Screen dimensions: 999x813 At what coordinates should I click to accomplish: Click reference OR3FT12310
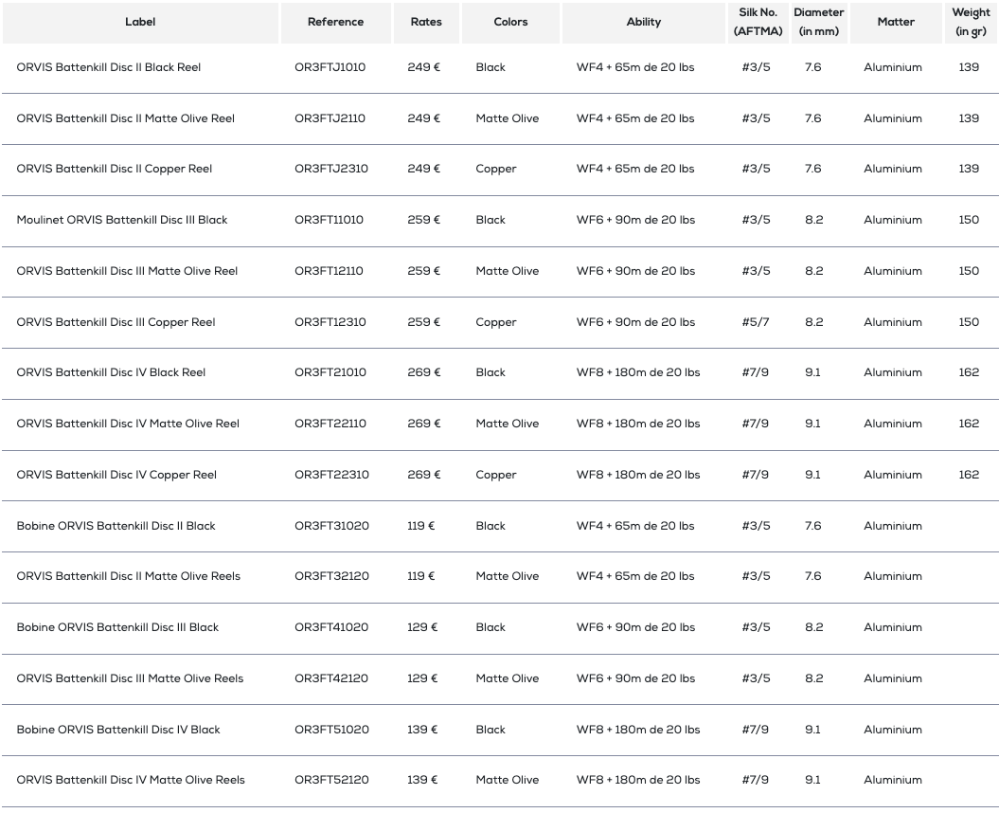[x=330, y=322]
